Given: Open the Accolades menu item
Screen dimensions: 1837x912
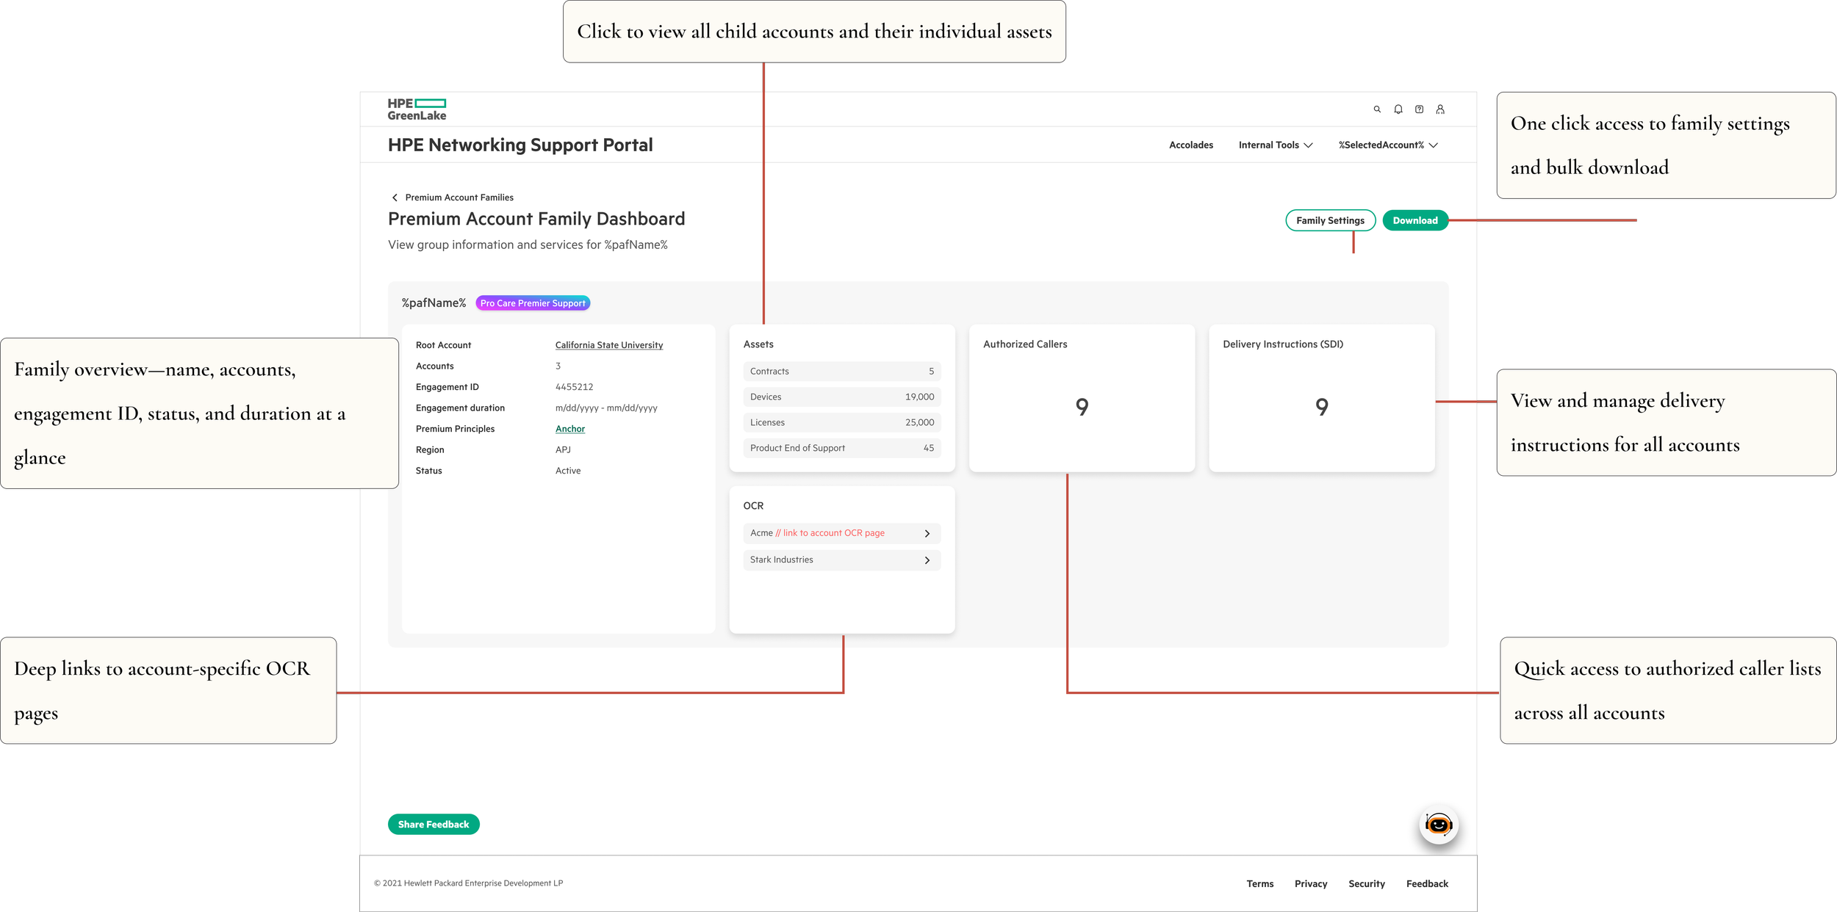Looking at the screenshot, I should tap(1190, 145).
